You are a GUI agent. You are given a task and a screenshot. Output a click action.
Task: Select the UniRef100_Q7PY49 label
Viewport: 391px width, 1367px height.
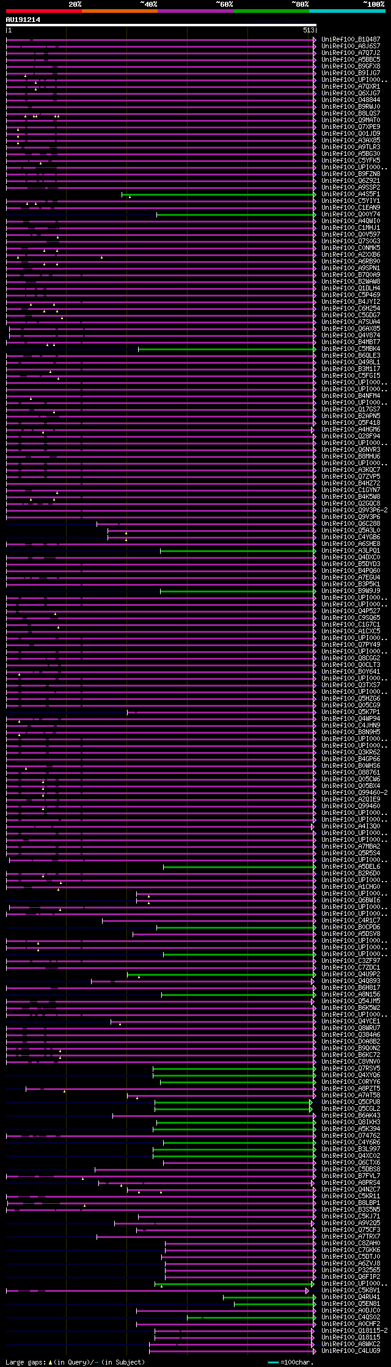[351, 644]
